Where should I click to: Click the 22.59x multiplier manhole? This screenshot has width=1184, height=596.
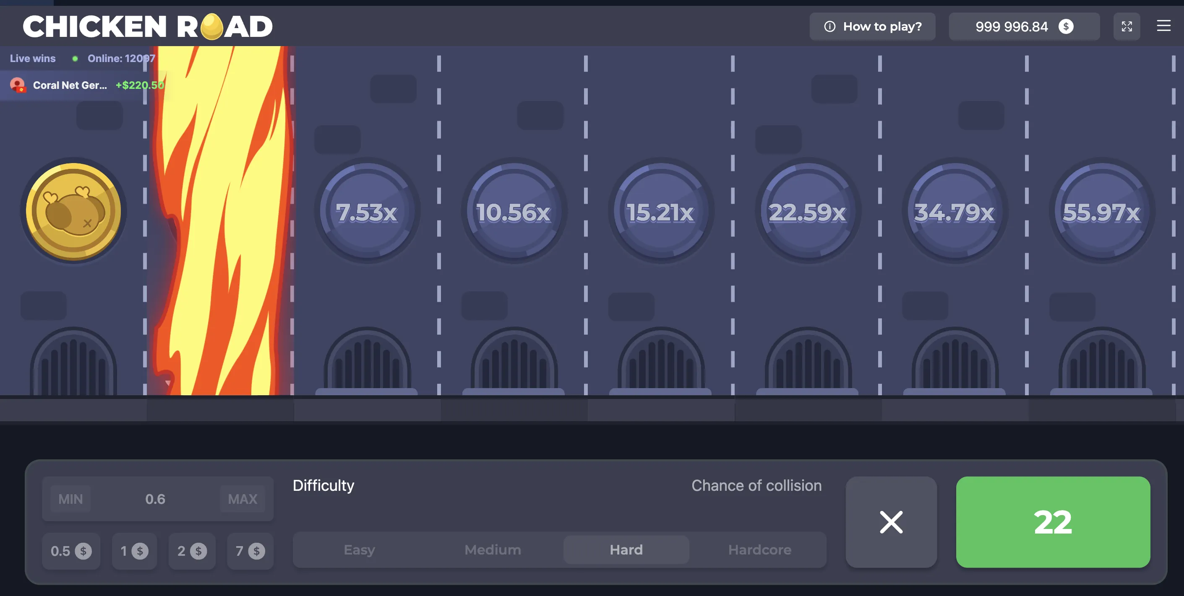click(808, 211)
